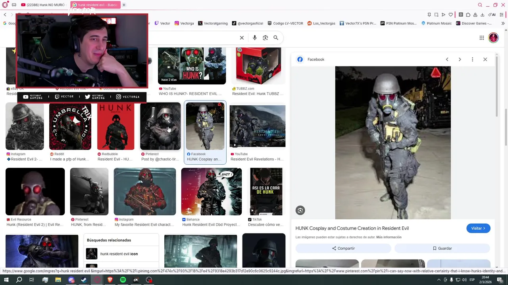Open the Vectorga Instagram bookmark
Viewport: 508px width, 285px height.
coord(184,23)
